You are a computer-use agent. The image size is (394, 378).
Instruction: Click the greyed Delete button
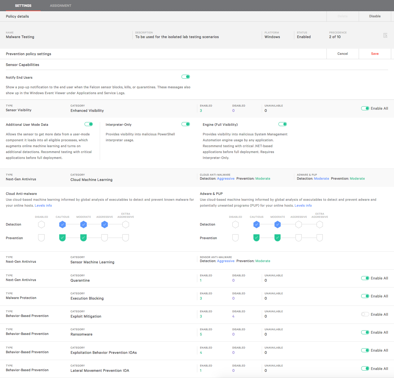tap(343, 16)
